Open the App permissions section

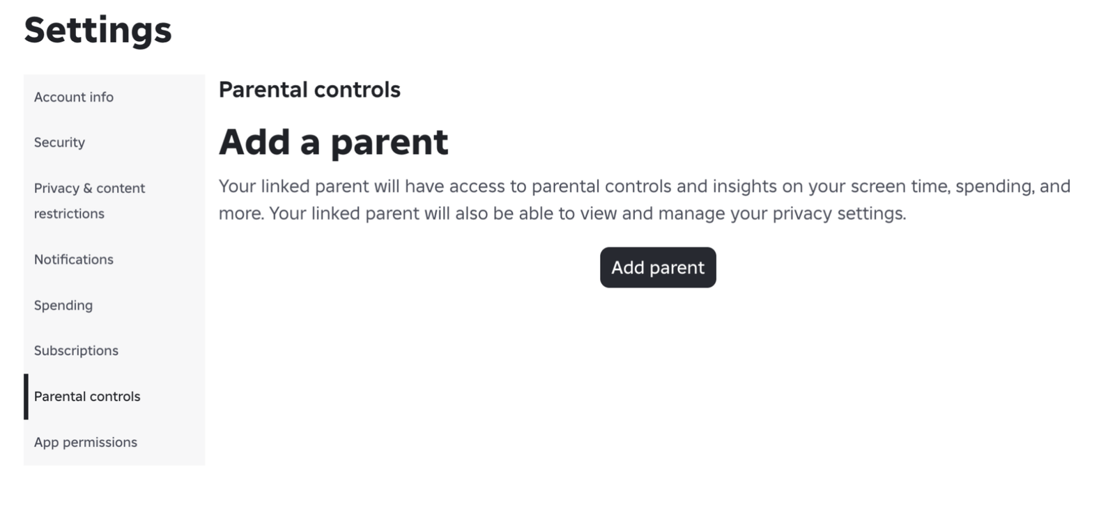[85, 442]
